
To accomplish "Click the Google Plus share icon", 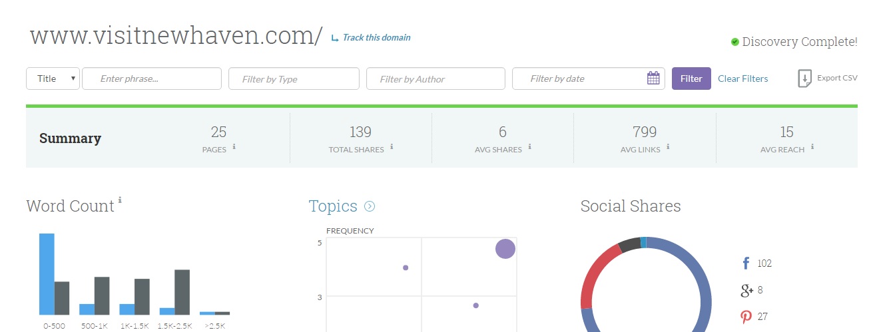I will point(746,290).
